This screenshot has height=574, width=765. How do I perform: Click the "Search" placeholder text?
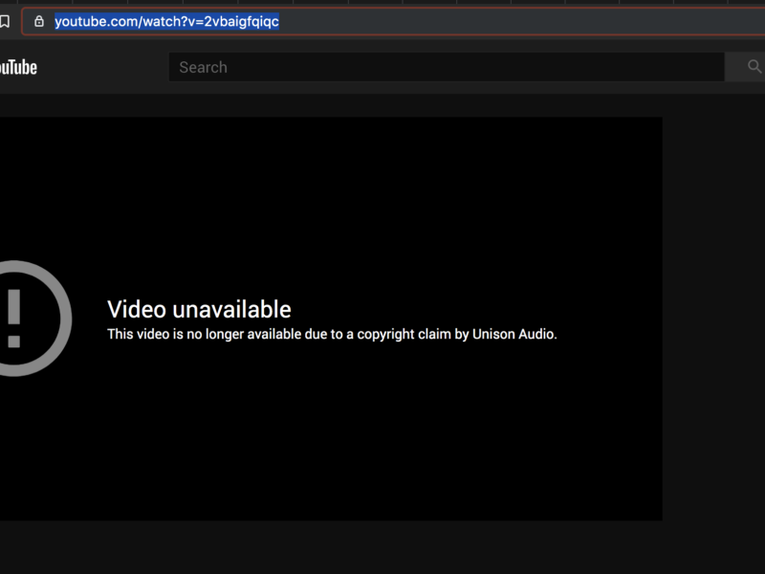(203, 67)
